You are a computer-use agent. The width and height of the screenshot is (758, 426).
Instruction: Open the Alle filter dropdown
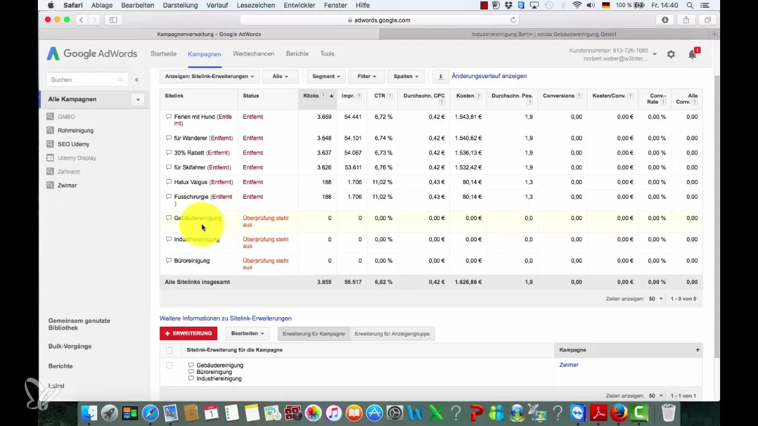click(280, 76)
